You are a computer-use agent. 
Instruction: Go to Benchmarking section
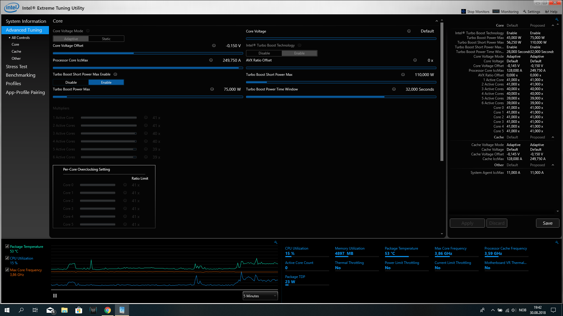click(x=21, y=75)
